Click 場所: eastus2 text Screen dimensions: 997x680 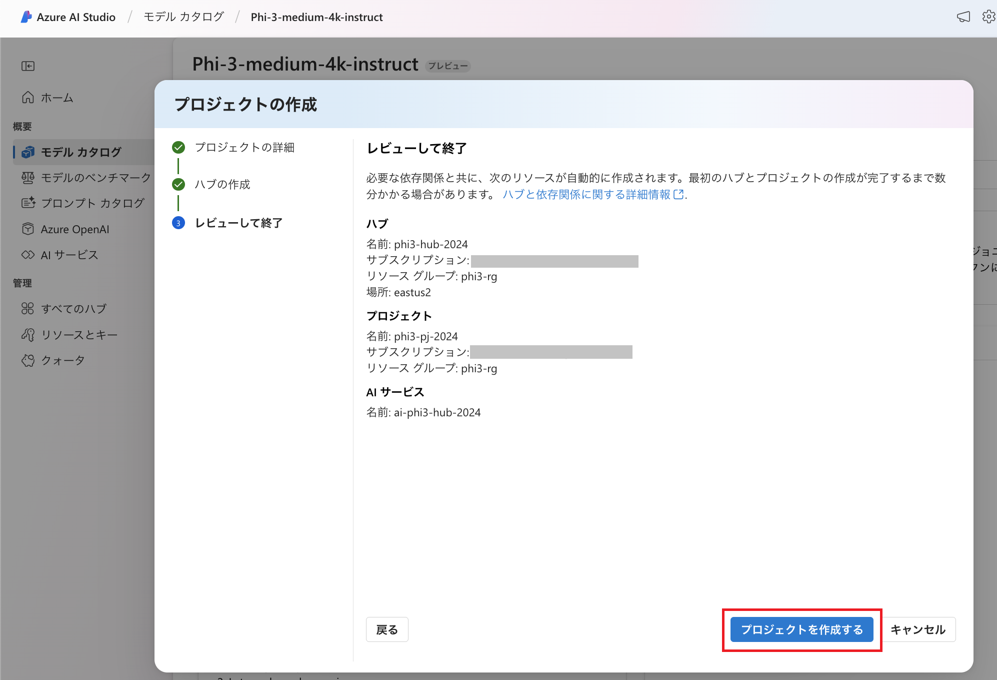(x=398, y=292)
